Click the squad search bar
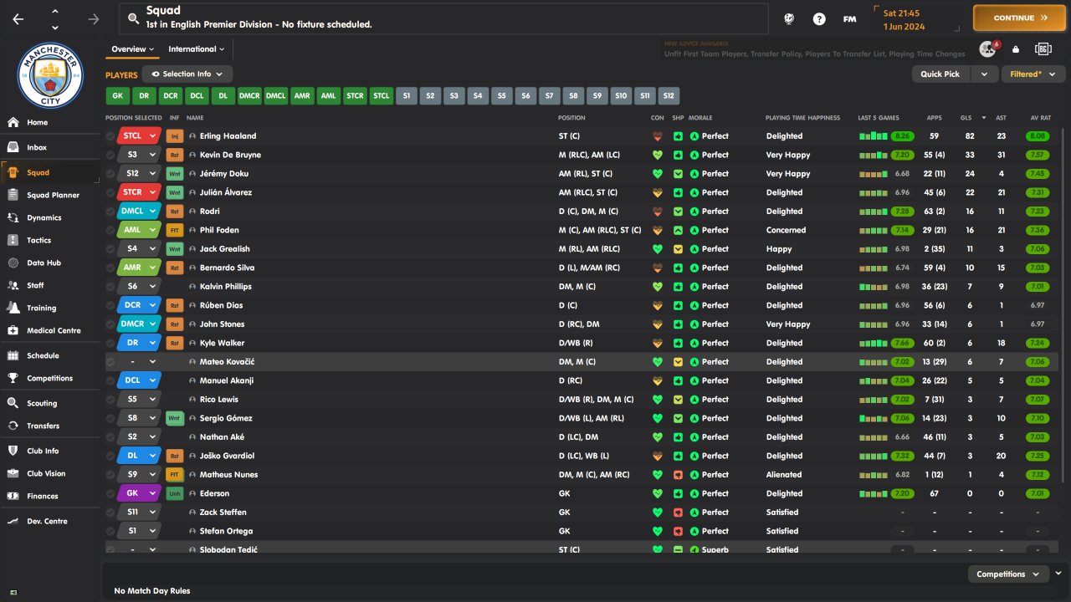The height and width of the screenshot is (602, 1071). pos(443,18)
